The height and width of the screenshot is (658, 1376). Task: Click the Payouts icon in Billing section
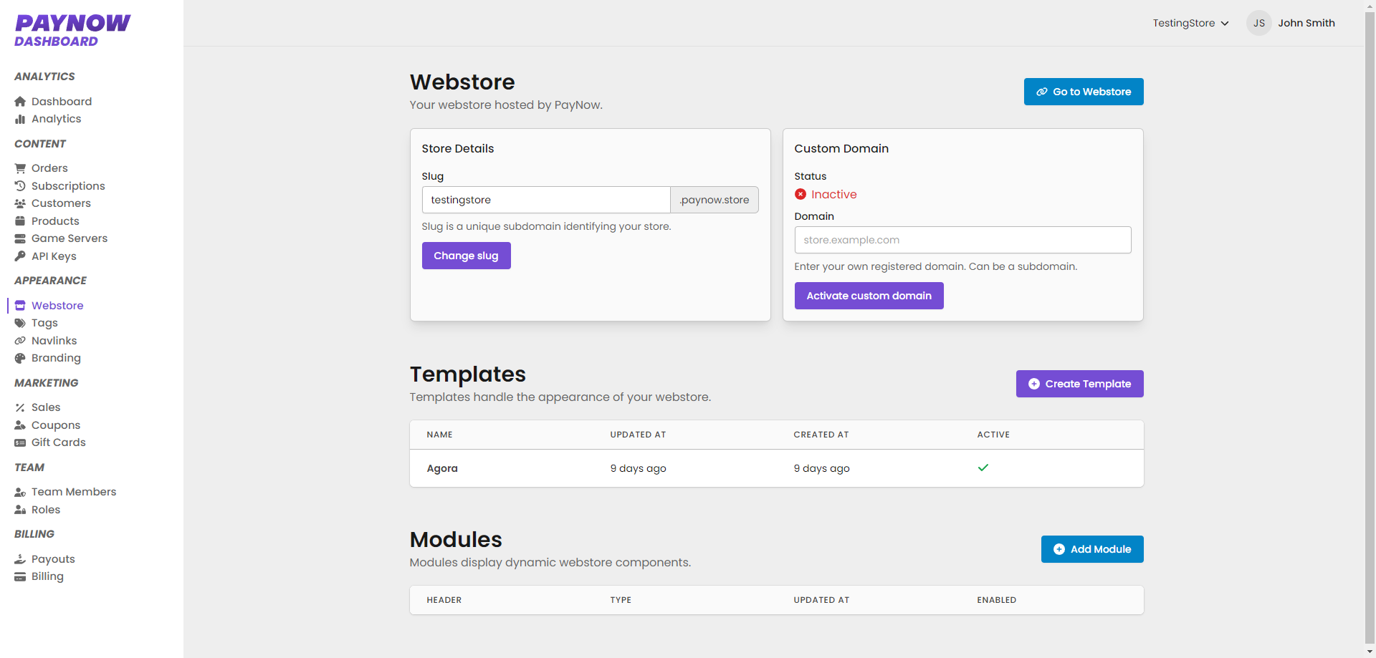pyautogui.click(x=20, y=559)
